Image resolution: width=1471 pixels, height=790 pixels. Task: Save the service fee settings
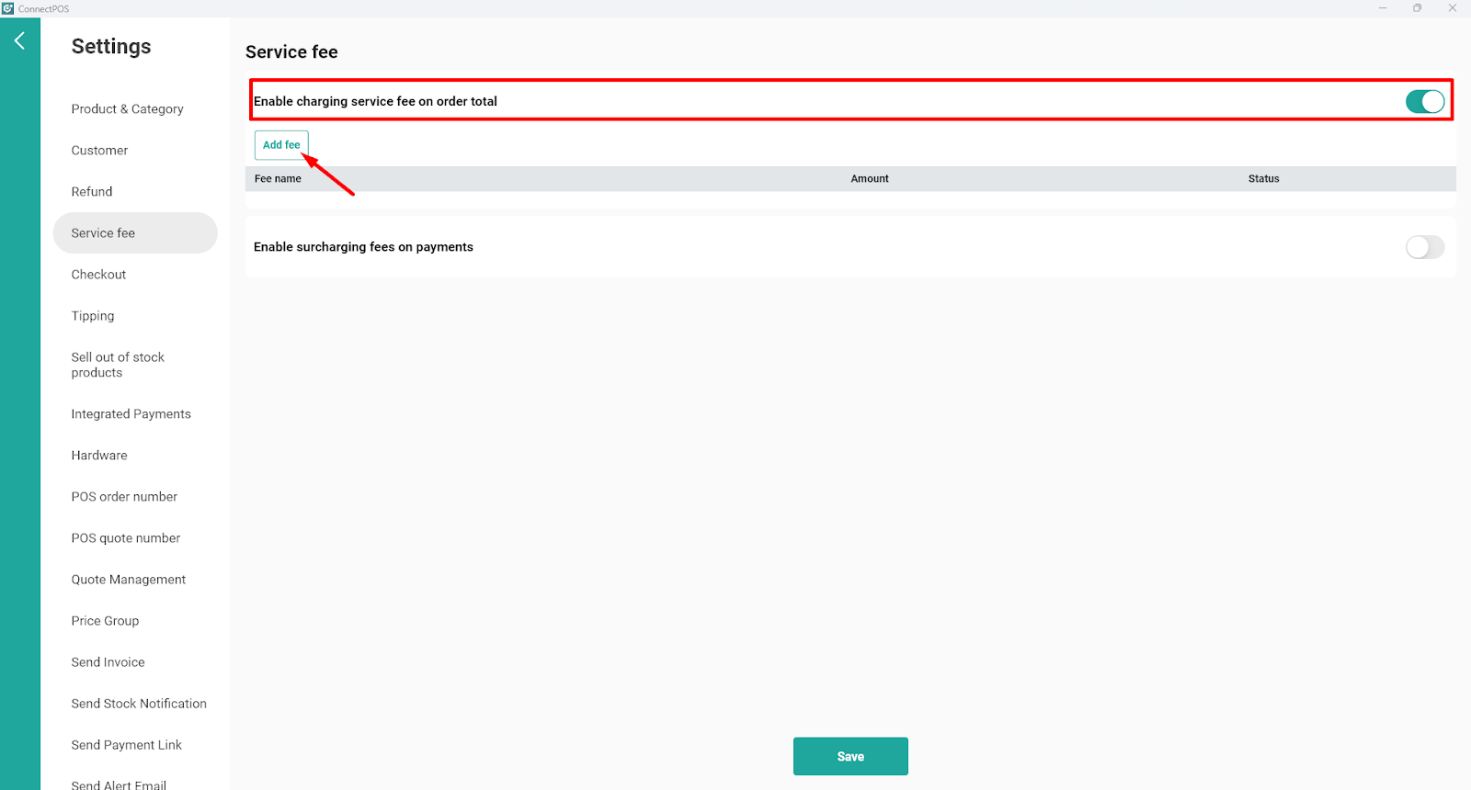[850, 756]
